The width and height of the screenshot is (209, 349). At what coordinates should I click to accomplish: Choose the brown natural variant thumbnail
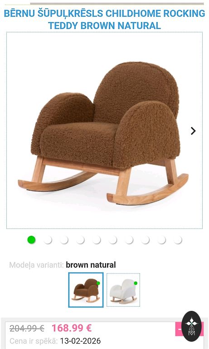pyautogui.click(x=86, y=290)
